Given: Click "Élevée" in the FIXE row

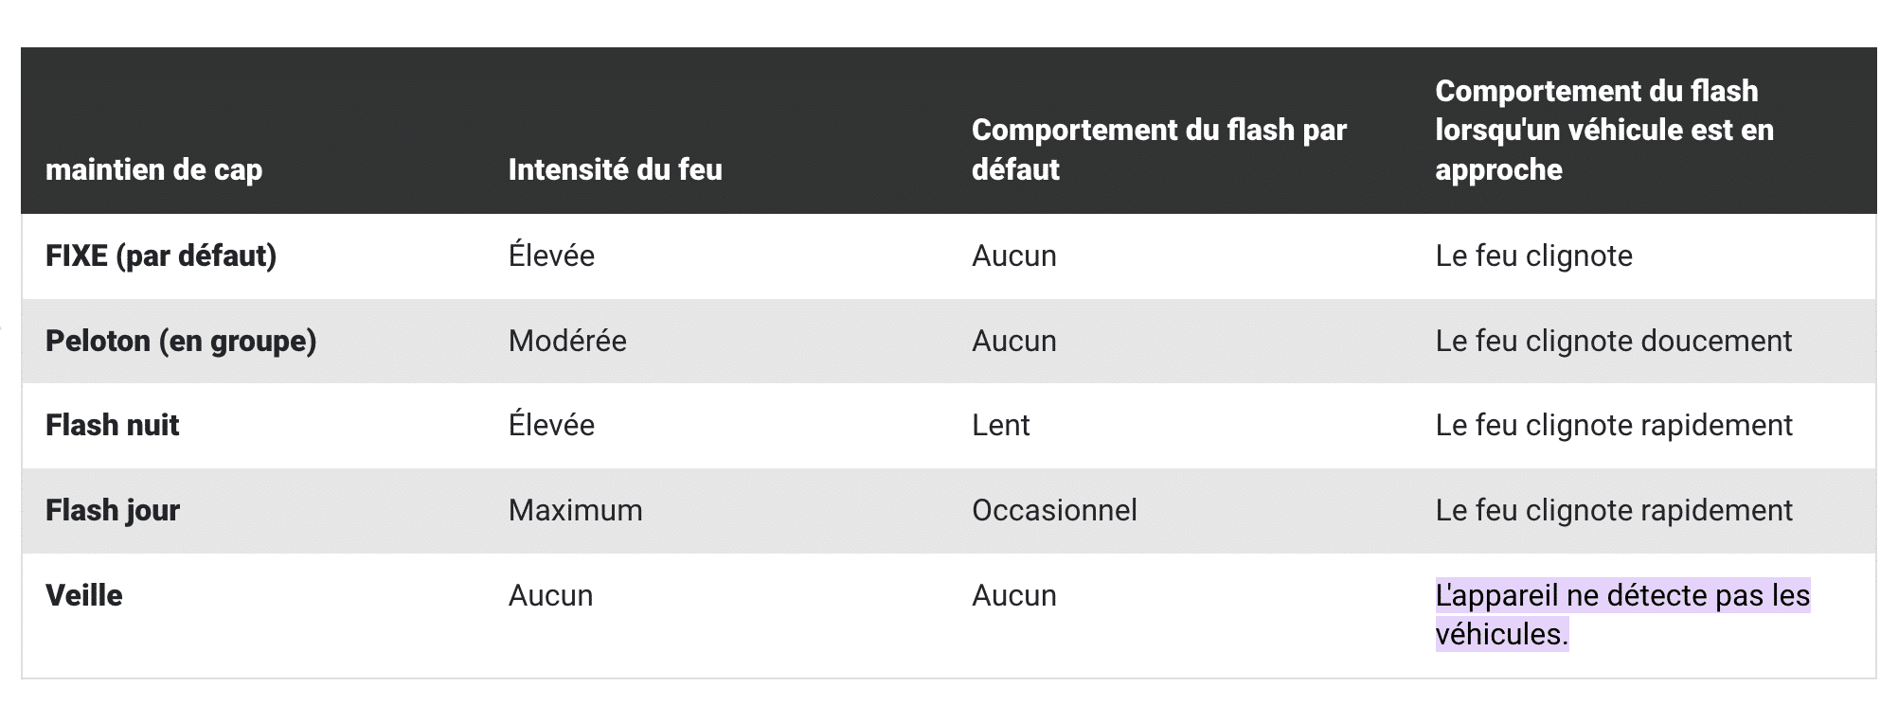Looking at the screenshot, I should point(551,255).
